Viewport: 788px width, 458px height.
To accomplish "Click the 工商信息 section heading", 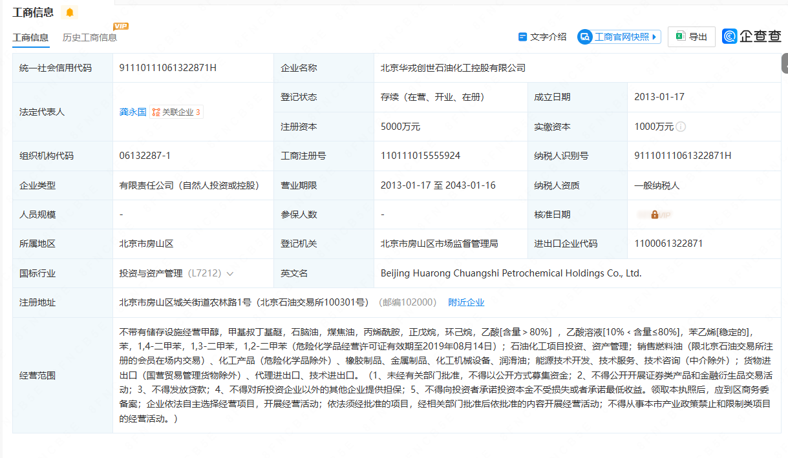I will click(x=33, y=12).
